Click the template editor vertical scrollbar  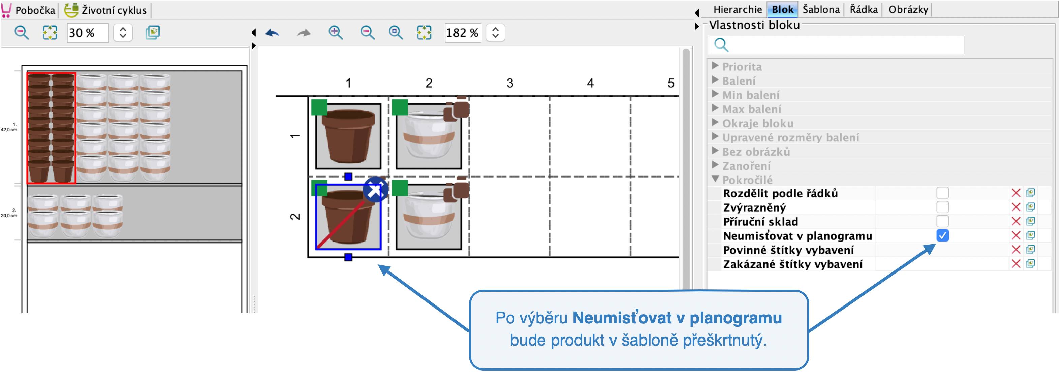(x=686, y=169)
